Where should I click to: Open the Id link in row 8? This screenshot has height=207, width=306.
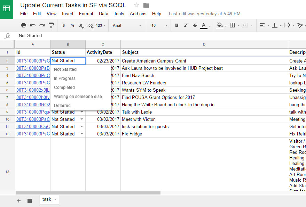coord(33,105)
